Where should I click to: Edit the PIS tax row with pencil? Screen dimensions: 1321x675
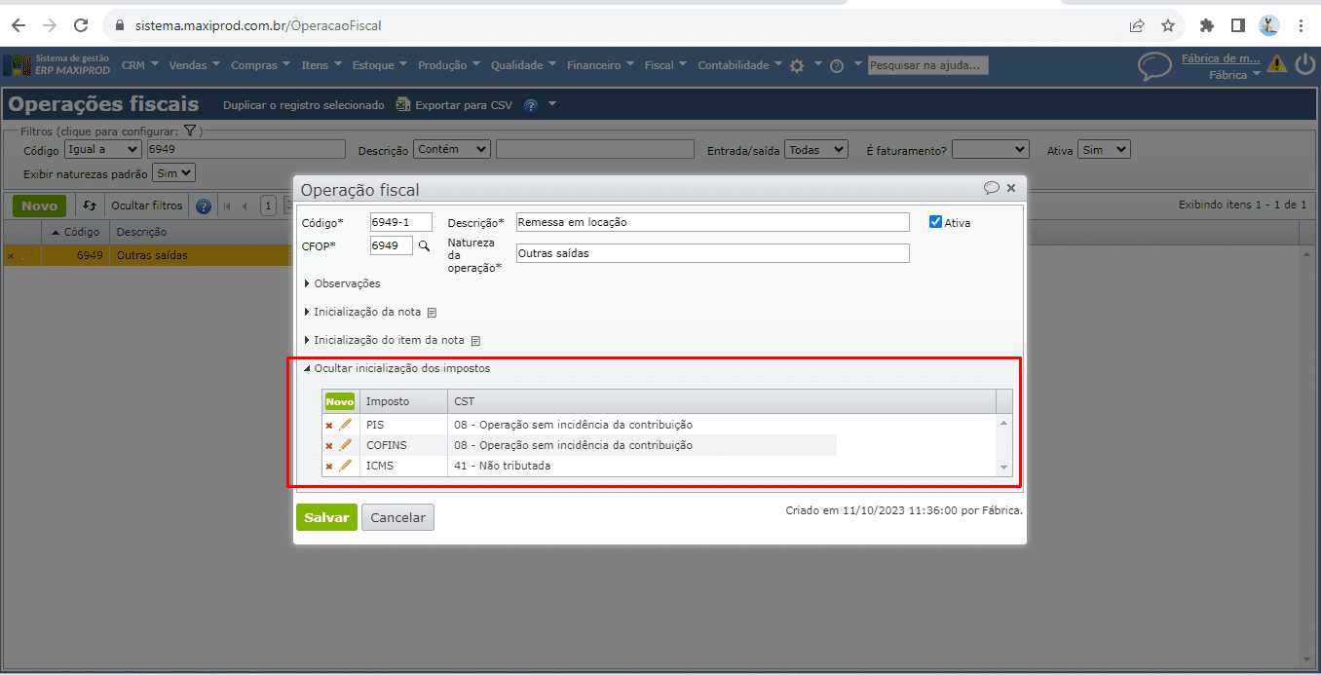pos(345,425)
